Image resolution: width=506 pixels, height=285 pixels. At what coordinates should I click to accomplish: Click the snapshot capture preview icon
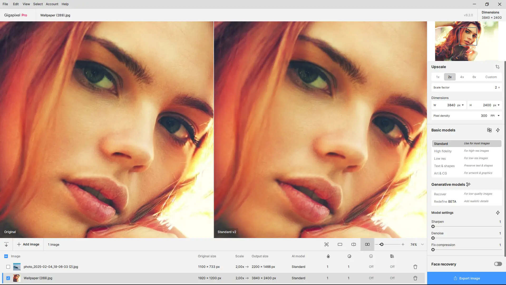[x=326, y=244]
